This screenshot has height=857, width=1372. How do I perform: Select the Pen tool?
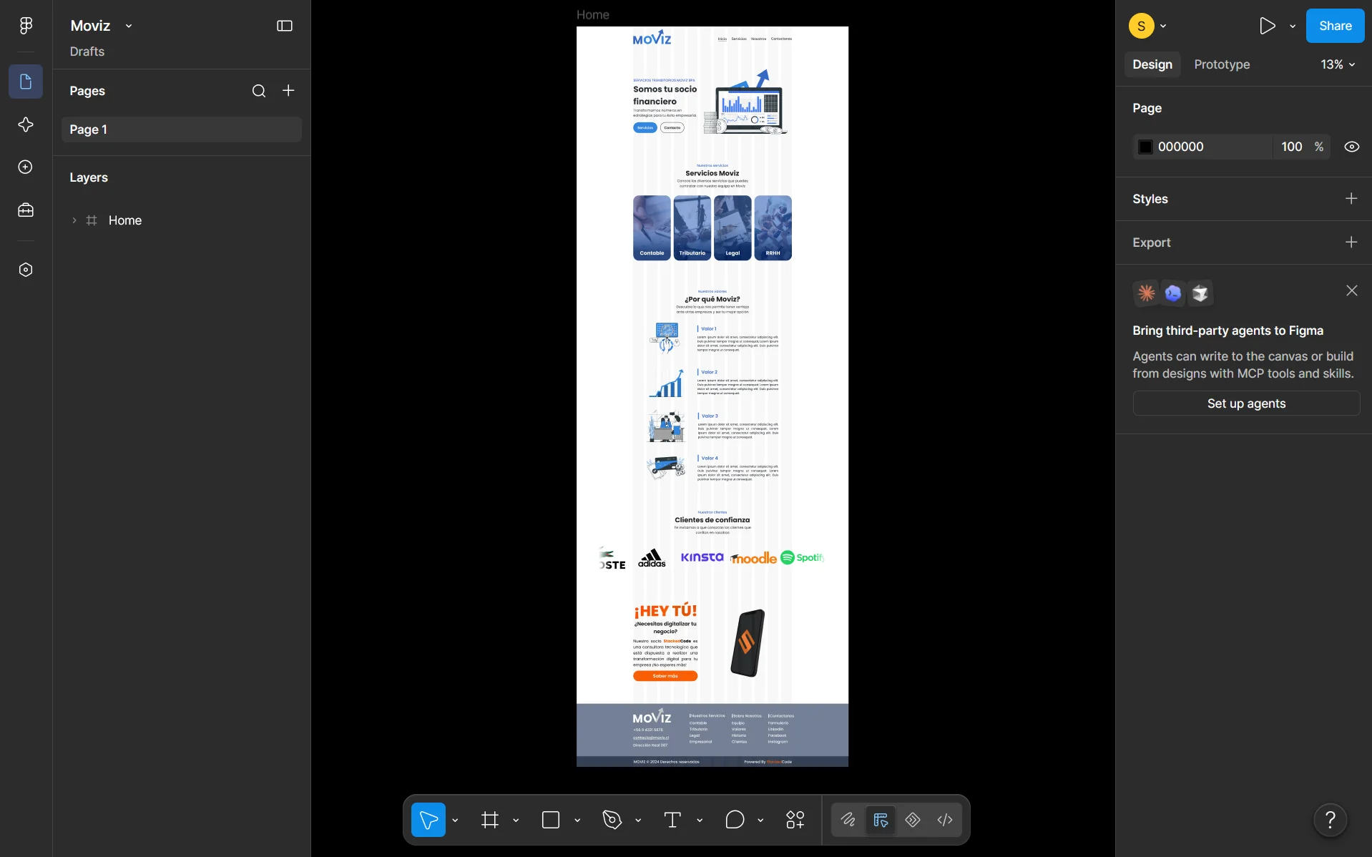pyautogui.click(x=612, y=820)
